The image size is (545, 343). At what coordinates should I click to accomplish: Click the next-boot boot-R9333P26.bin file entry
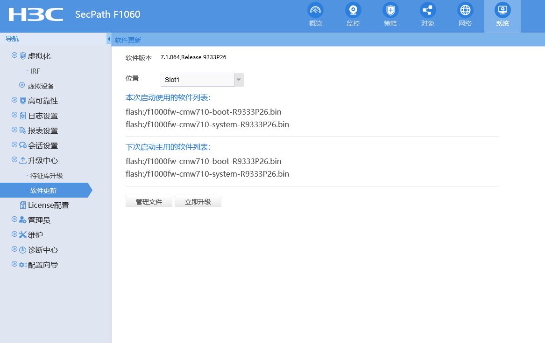203,161
